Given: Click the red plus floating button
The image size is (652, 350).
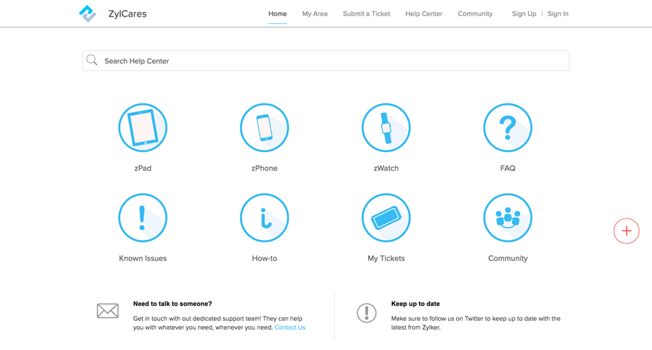Looking at the screenshot, I should [627, 231].
